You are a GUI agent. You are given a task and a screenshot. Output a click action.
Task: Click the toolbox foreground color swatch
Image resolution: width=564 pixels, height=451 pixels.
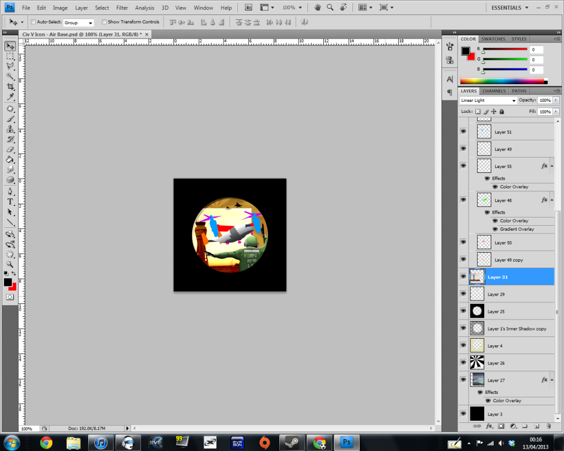[8, 282]
